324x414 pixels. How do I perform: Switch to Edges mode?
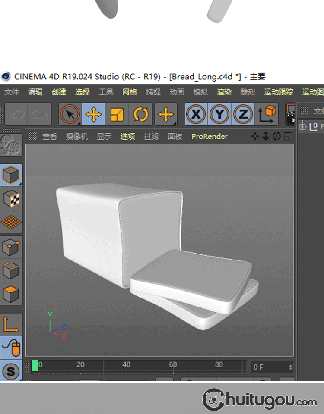tap(11, 270)
